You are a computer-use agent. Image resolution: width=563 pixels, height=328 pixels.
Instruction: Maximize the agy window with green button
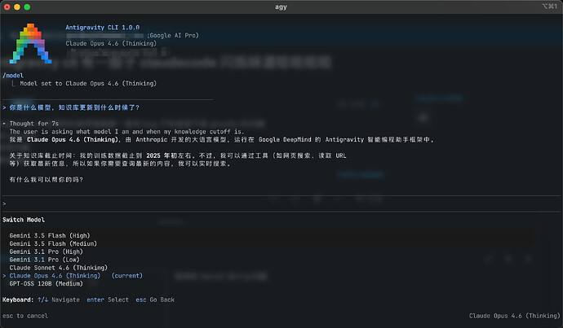click(x=27, y=7)
